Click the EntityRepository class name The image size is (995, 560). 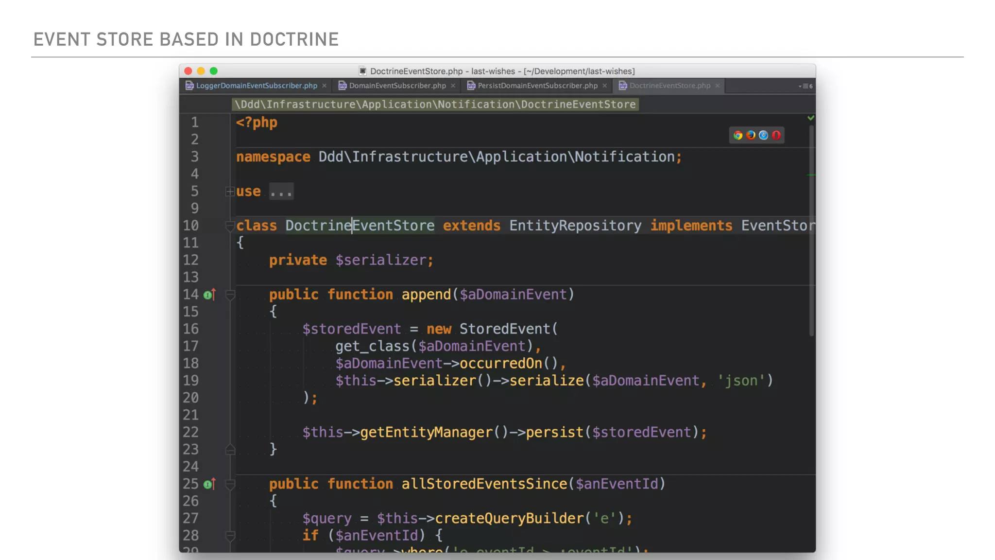[x=575, y=226]
